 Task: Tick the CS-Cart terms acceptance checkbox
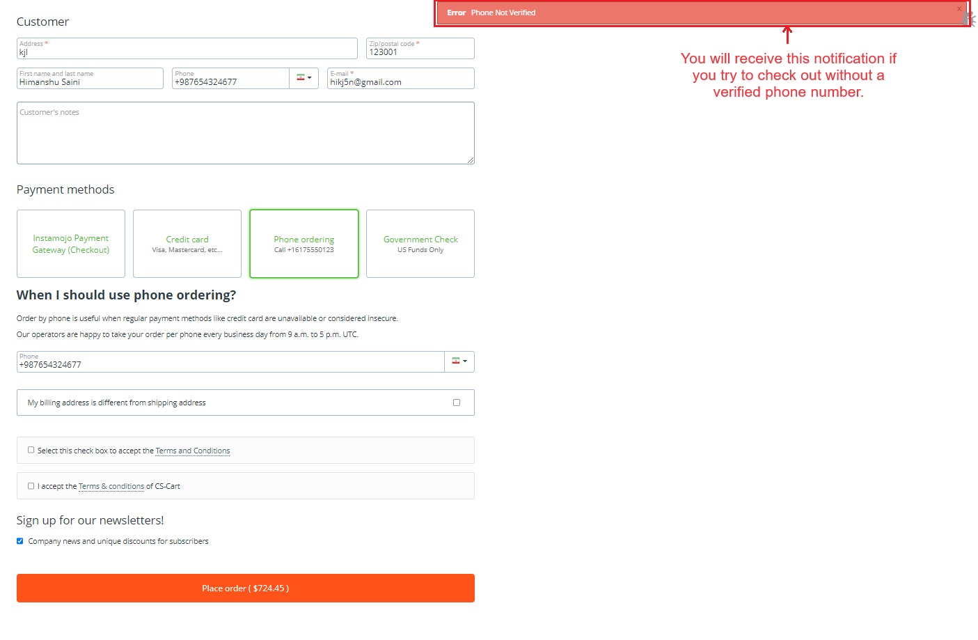point(31,486)
